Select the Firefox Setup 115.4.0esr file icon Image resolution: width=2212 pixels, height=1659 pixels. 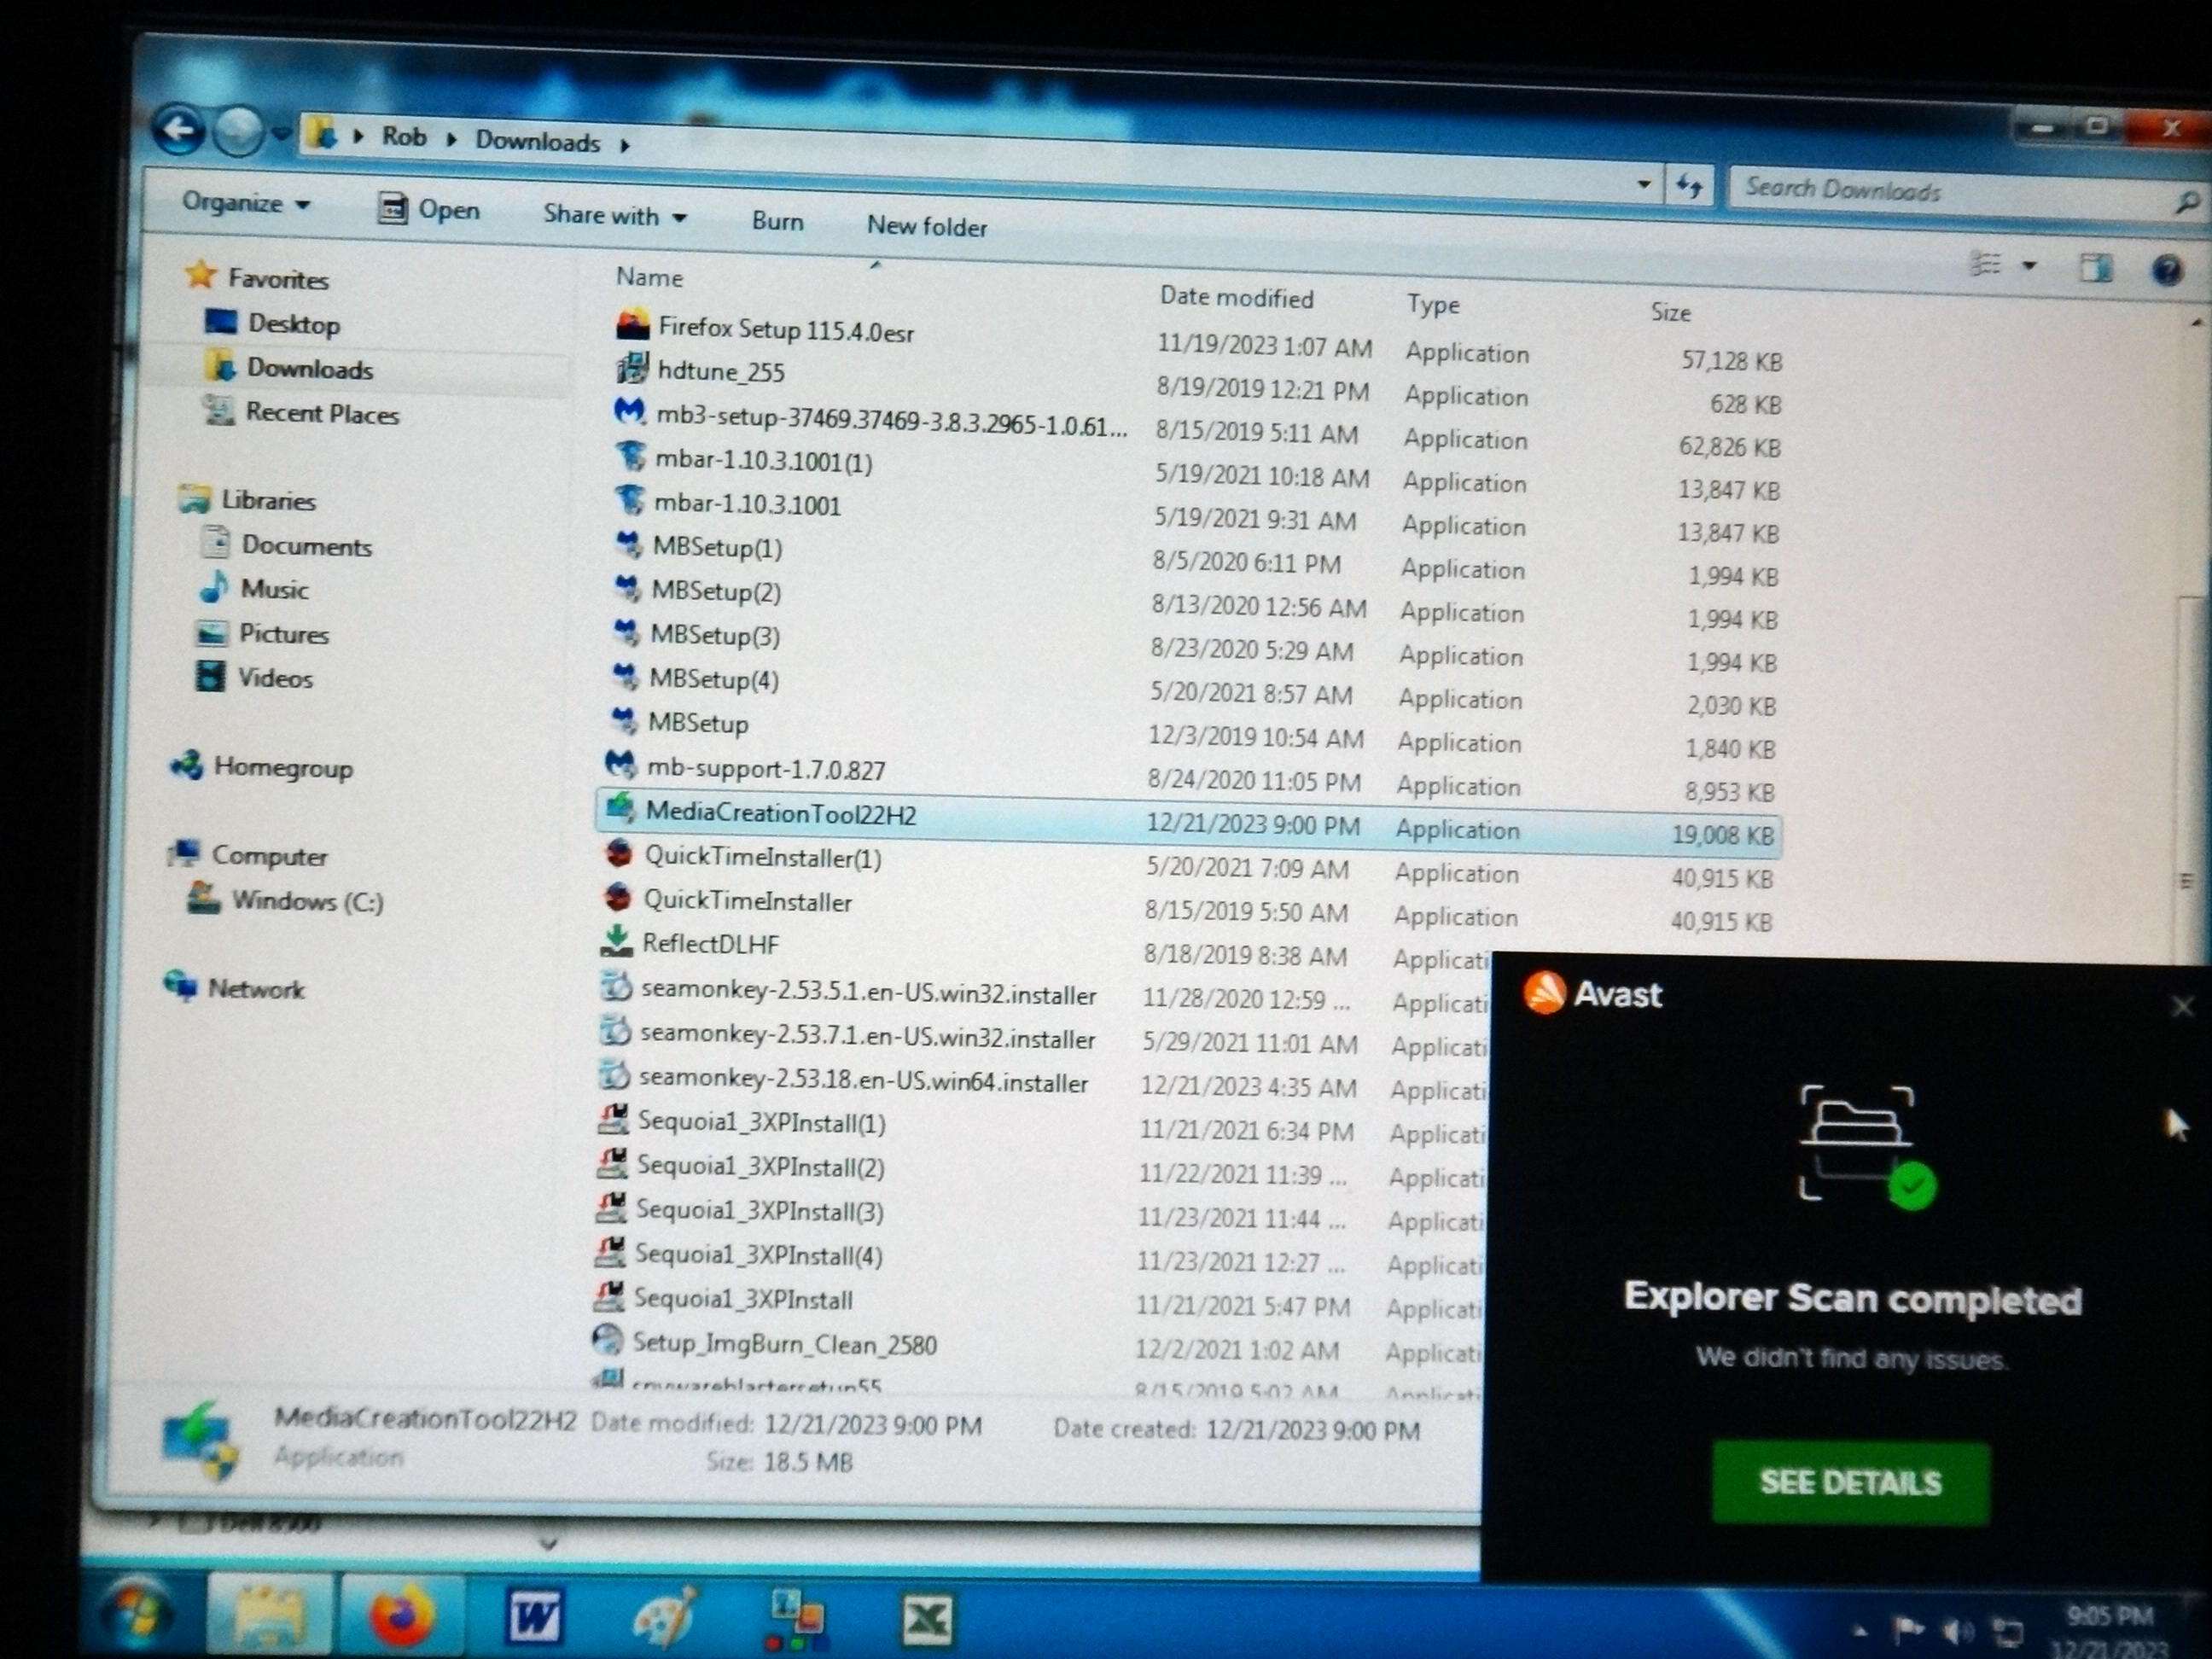pos(634,326)
